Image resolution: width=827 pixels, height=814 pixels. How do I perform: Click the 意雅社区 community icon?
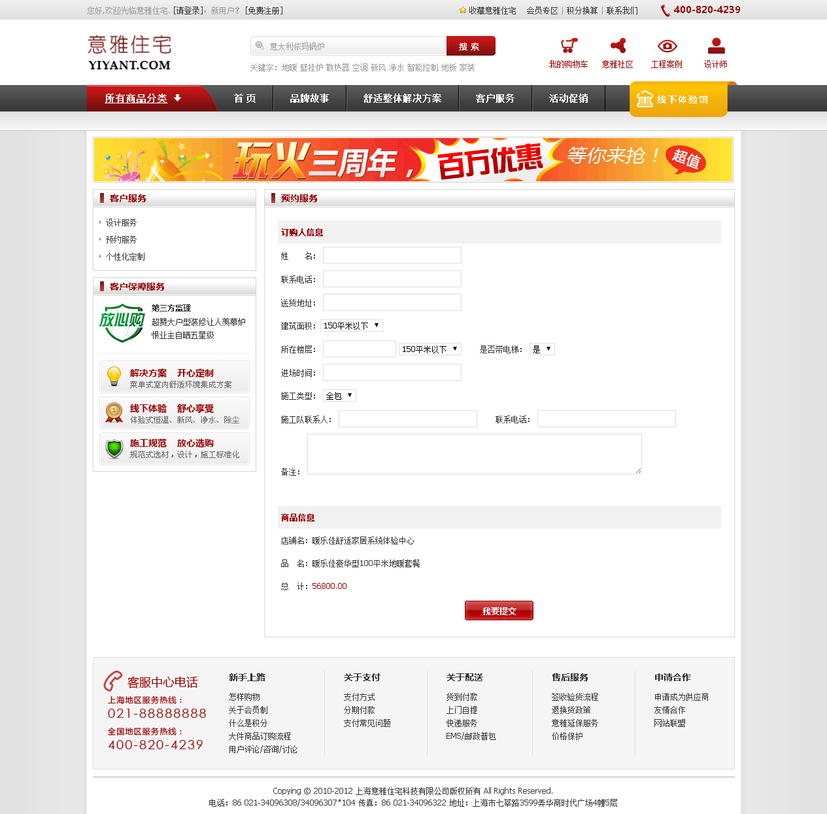click(x=617, y=46)
